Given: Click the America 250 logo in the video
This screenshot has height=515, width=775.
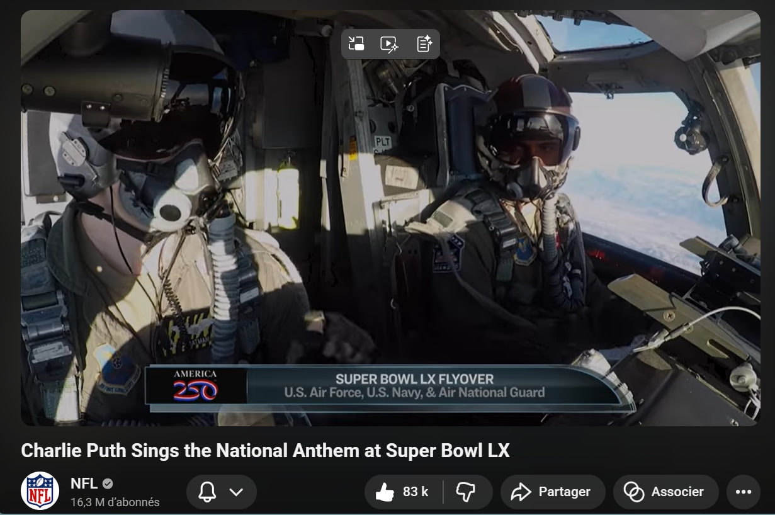Looking at the screenshot, I should pos(195,385).
